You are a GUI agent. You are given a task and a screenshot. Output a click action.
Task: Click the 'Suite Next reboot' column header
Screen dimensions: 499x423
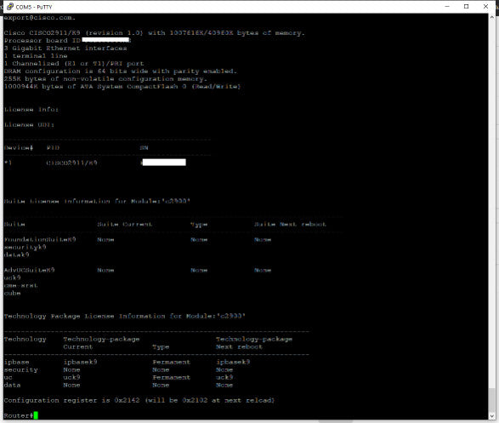click(290, 224)
